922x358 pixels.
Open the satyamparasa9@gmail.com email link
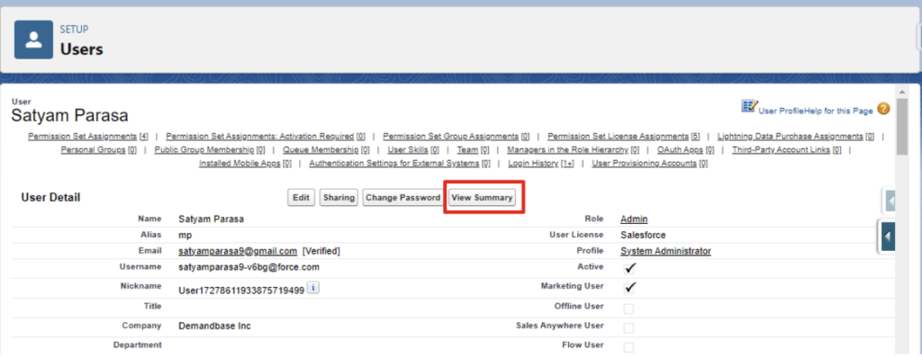(x=238, y=251)
